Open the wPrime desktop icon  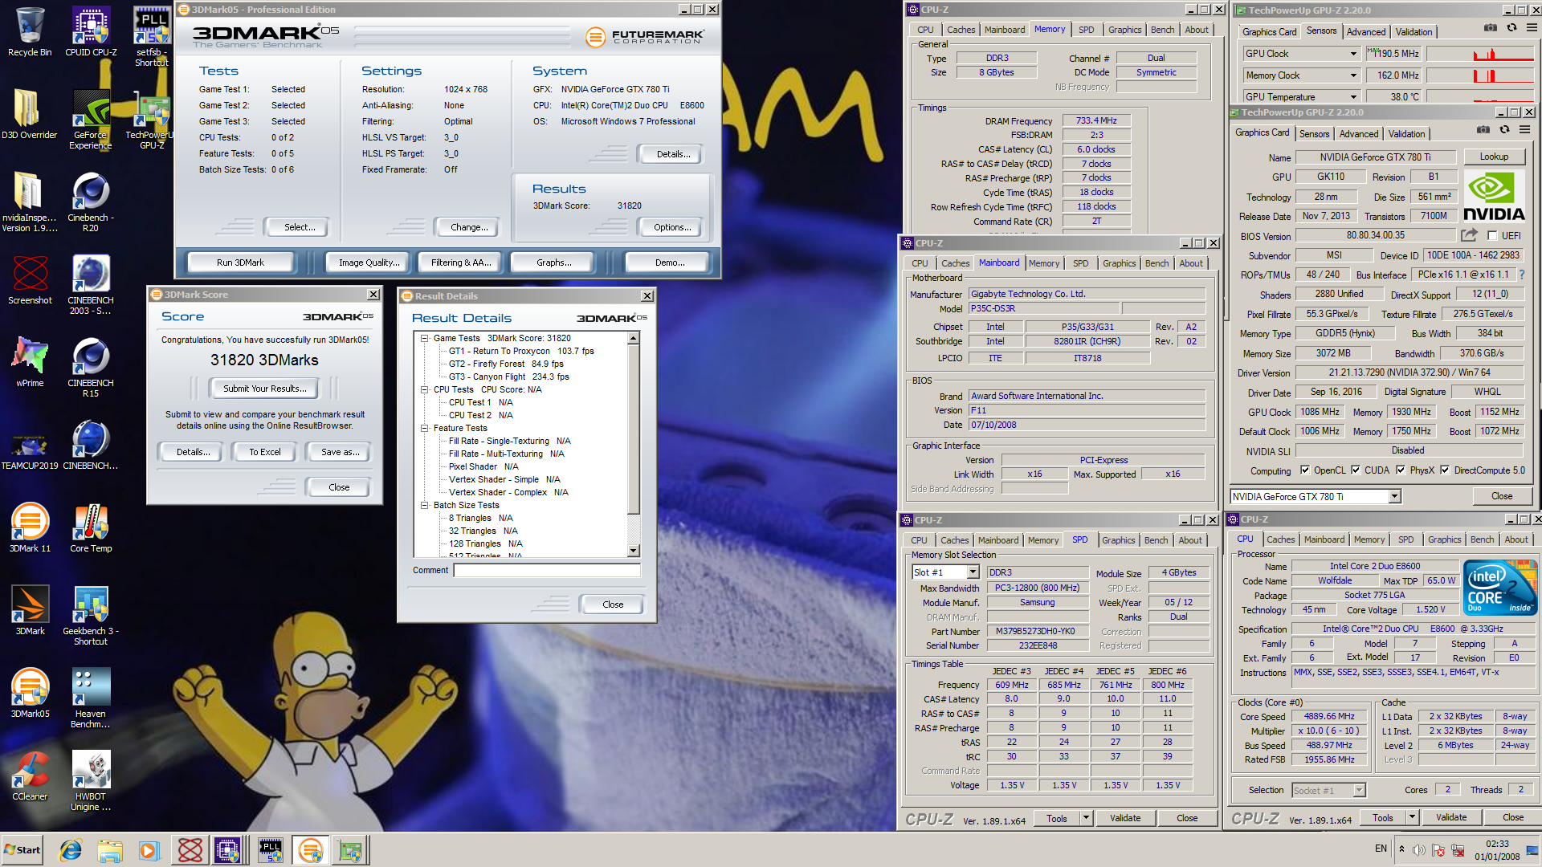pyautogui.click(x=30, y=363)
